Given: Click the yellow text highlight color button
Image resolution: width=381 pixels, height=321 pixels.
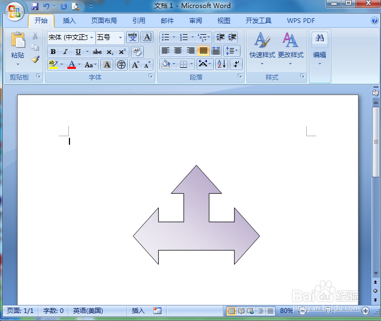Looking at the screenshot, I should point(53,65).
